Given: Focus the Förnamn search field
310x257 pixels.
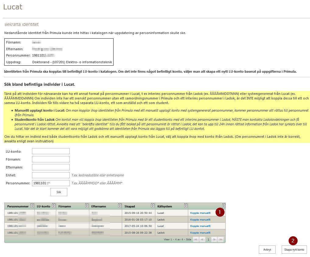Looking at the screenshot, I should point(51,159).
